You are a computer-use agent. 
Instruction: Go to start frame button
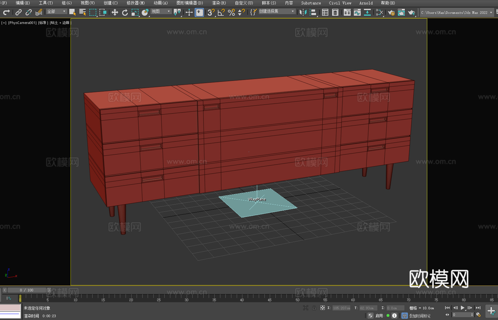coord(447,308)
